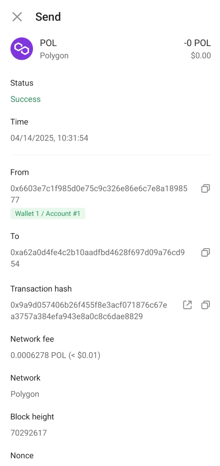Select the copy icon beside the transaction hash
The image size is (220, 466).
pyautogui.click(x=206, y=305)
